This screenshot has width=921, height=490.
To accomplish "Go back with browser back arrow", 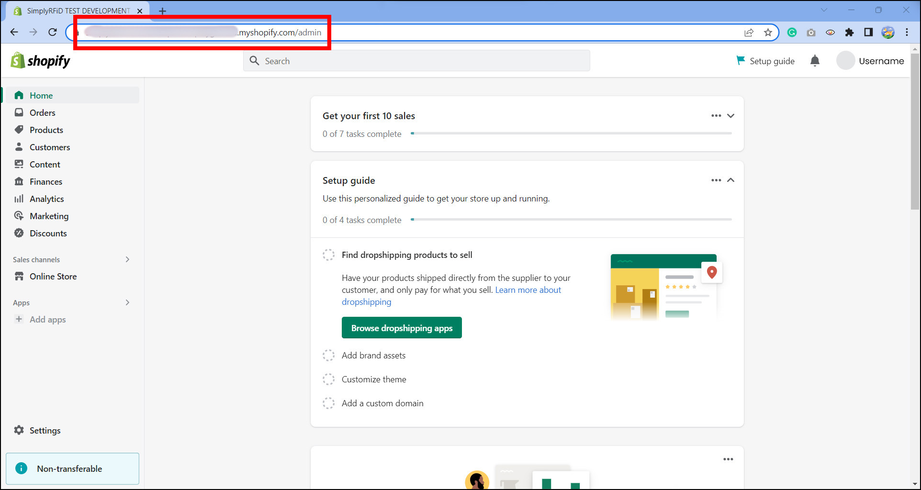I will (x=14, y=32).
